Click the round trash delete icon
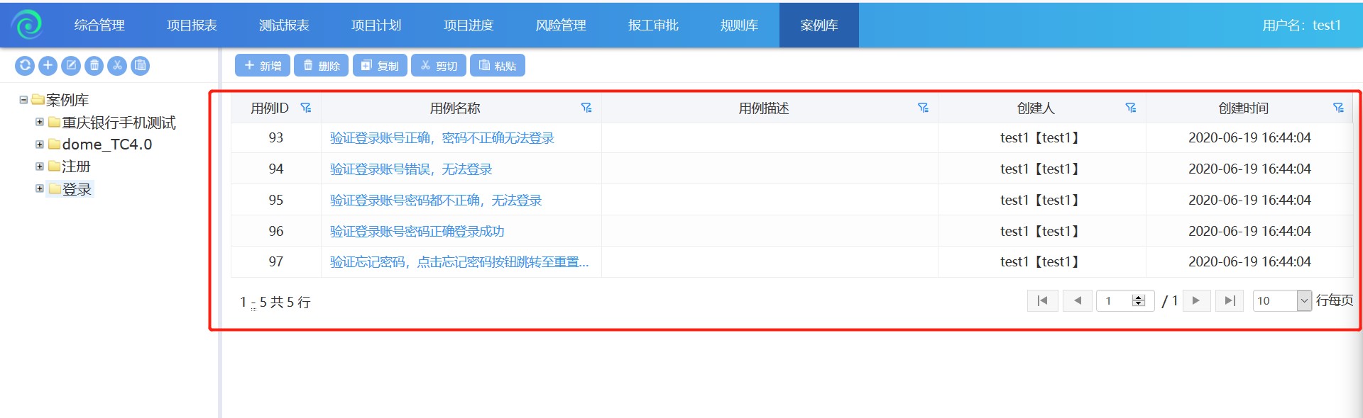Screen dimensions: 1363x418 (94, 66)
